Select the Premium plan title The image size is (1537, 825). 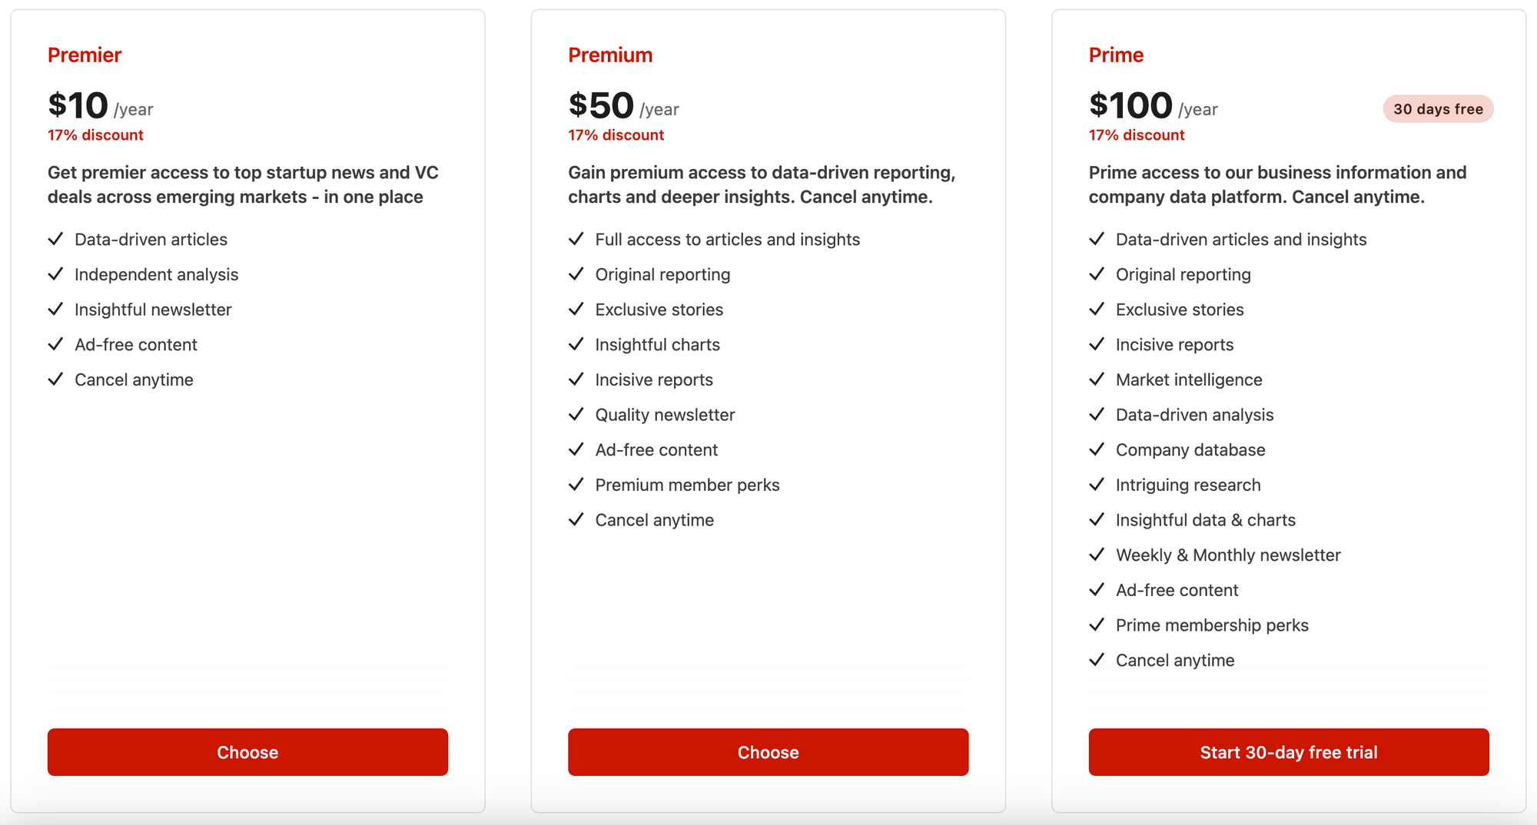click(x=610, y=55)
